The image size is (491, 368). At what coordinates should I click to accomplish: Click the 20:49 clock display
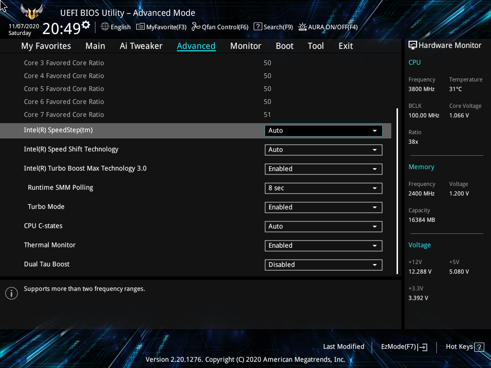click(61, 28)
